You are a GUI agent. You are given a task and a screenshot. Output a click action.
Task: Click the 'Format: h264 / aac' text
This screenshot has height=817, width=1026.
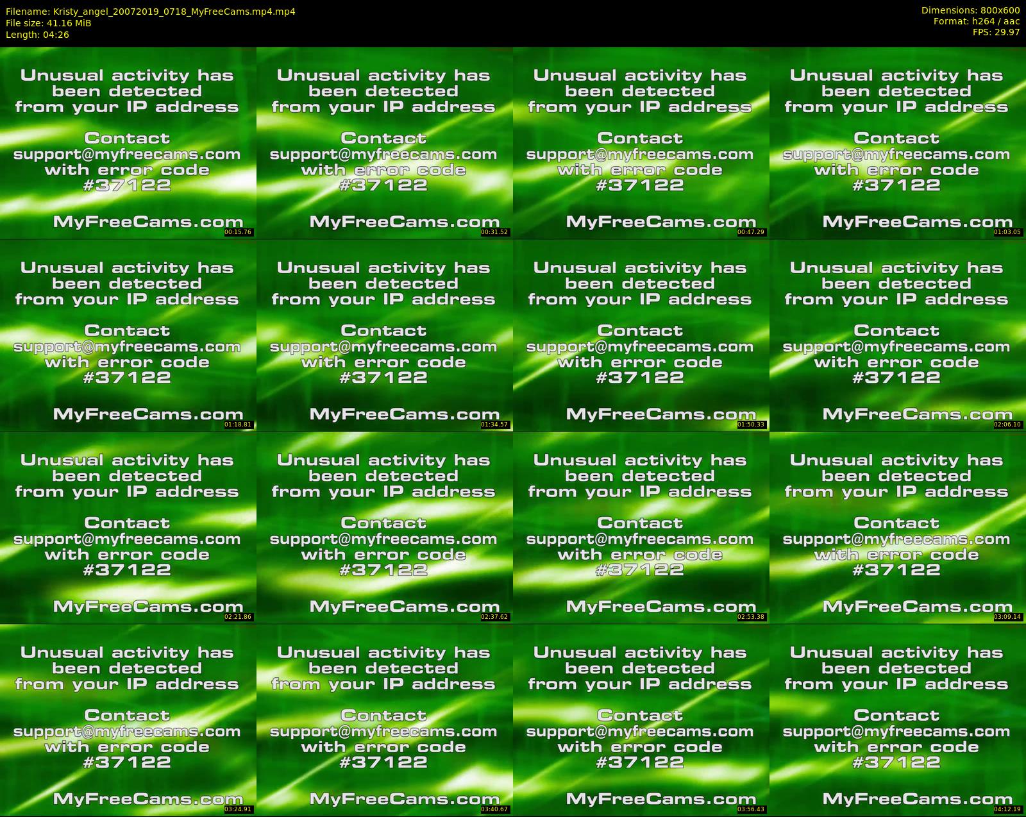click(x=977, y=21)
